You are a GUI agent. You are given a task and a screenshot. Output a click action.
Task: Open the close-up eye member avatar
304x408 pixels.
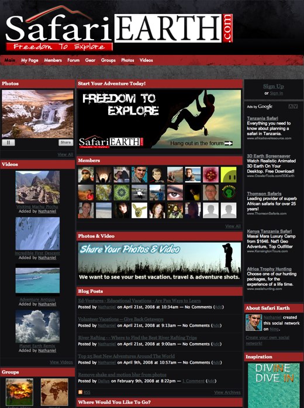point(175,192)
